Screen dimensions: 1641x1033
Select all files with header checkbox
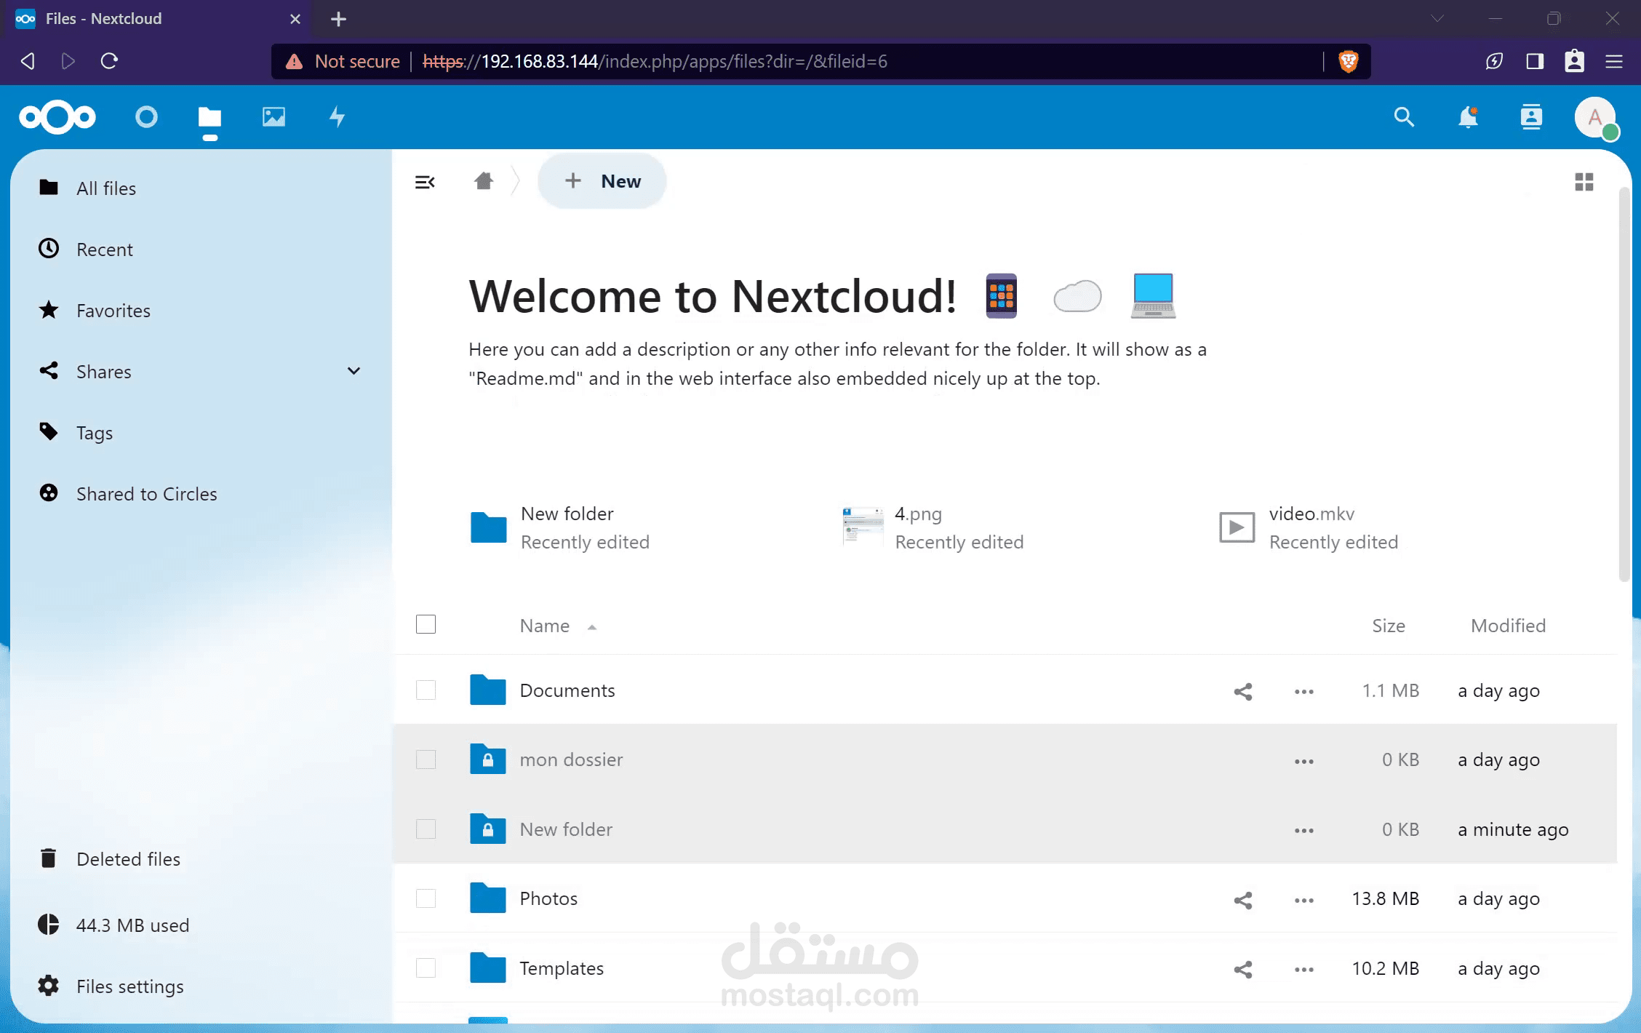[426, 624]
